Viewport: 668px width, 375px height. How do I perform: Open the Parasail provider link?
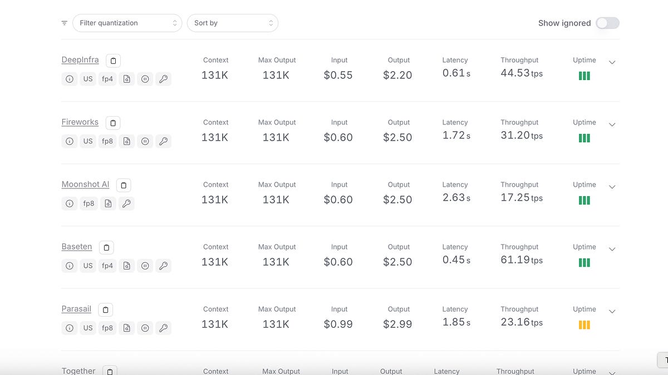click(76, 309)
